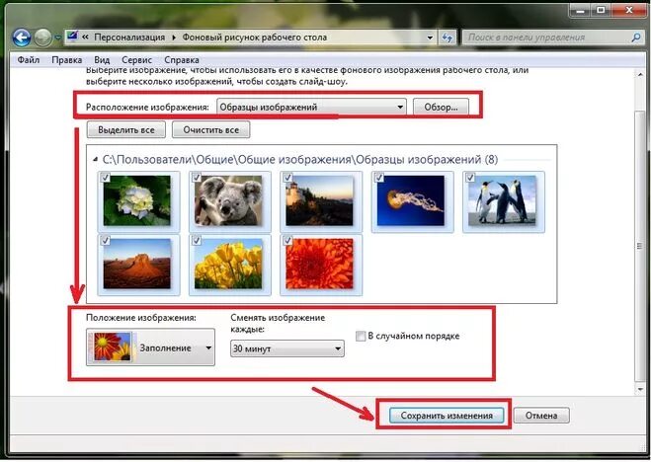Image resolution: width=651 pixels, height=462 pixels.
Task: Open the Сервис menu
Action: [136, 60]
